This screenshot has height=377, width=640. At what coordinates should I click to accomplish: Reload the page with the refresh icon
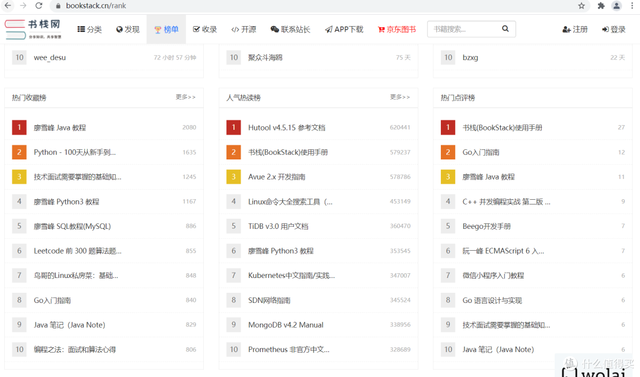click(x=39, y=6)
